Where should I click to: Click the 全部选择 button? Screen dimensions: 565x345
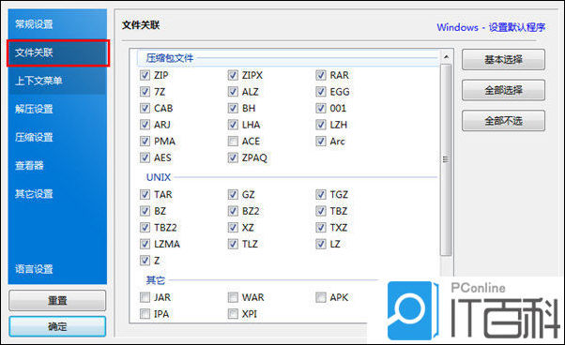tap(503, 90)
